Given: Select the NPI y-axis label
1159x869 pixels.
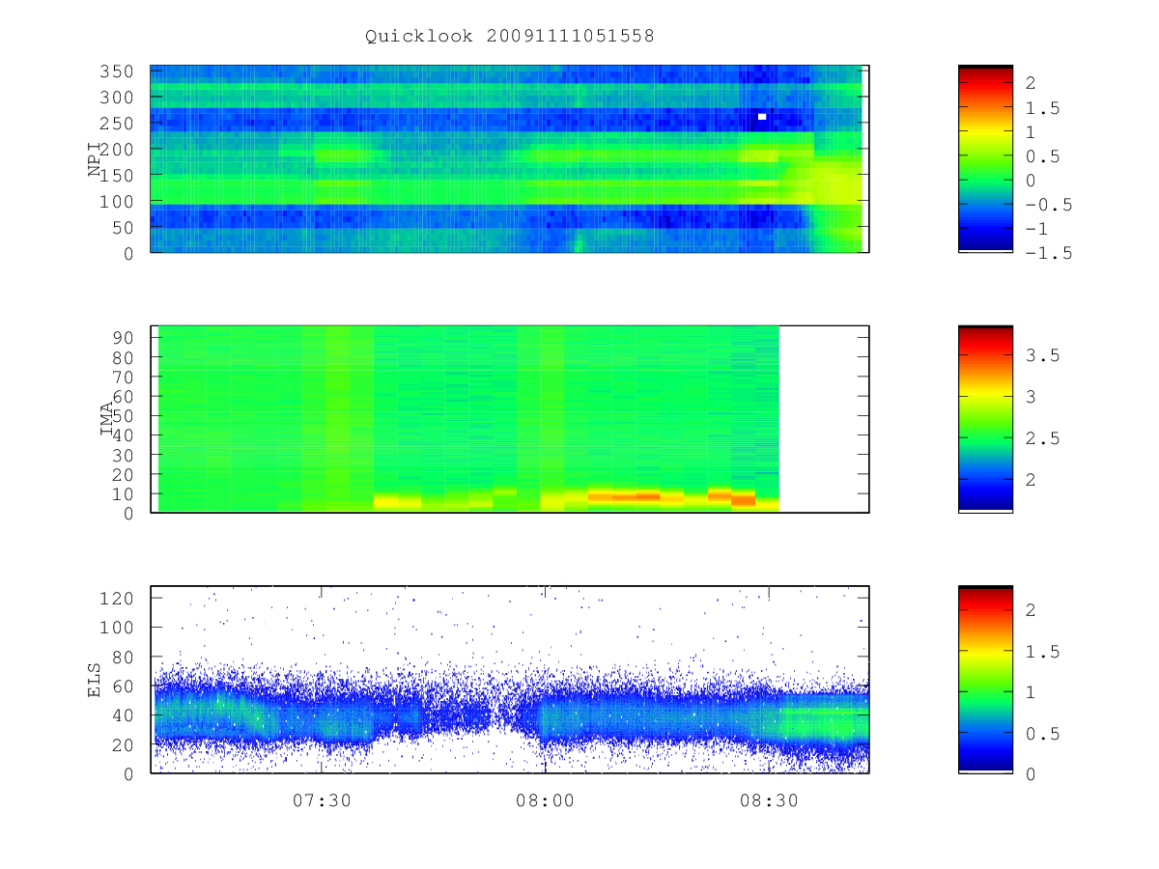Looking at the screenshot, I should click(95, 159).
